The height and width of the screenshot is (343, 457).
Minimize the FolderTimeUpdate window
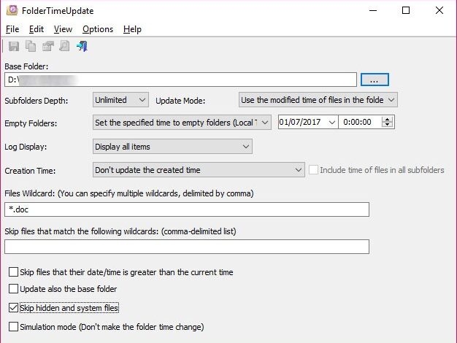tap(373, 10)
